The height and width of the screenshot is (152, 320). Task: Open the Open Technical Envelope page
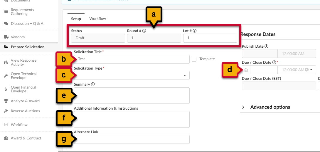coord(24,76)
